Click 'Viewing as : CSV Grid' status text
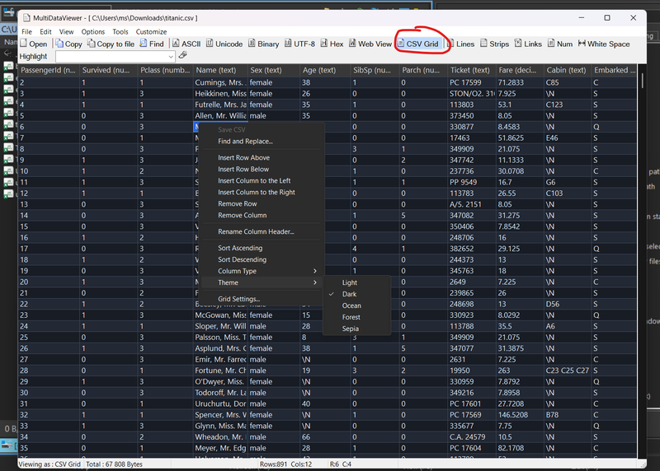The width and height of the screenshot is (660, 471). (x=49, y=464)
